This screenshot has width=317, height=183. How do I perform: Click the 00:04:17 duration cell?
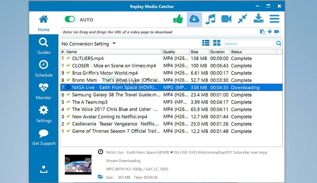(219, 102)
